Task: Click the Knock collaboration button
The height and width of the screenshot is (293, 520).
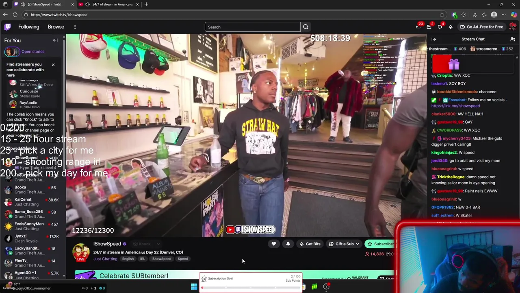Action: [x=141, y=244]
